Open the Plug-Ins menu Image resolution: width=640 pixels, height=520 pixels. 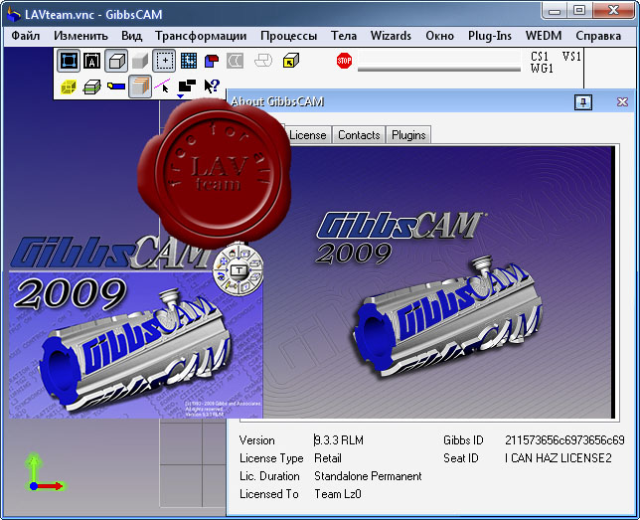[489, 36]
